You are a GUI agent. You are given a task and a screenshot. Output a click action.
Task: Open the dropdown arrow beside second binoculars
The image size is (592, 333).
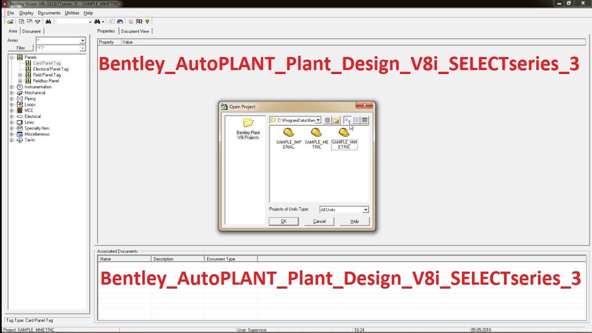click(103, 22)
